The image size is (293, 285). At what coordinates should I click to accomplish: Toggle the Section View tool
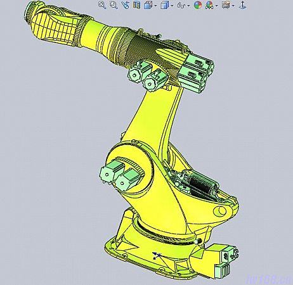[137, 5]
